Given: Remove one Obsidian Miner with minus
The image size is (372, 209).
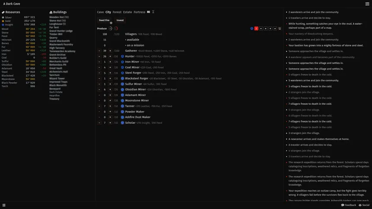Looking at the screenshot, I should point(99,89).
